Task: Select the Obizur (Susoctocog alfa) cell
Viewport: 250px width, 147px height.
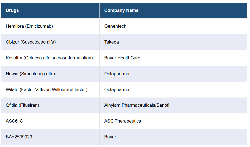Action: (31, 42)
